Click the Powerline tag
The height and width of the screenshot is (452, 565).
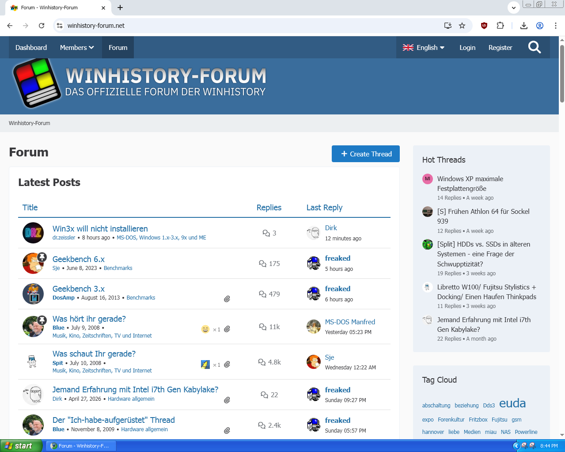(x=526, y=432)
